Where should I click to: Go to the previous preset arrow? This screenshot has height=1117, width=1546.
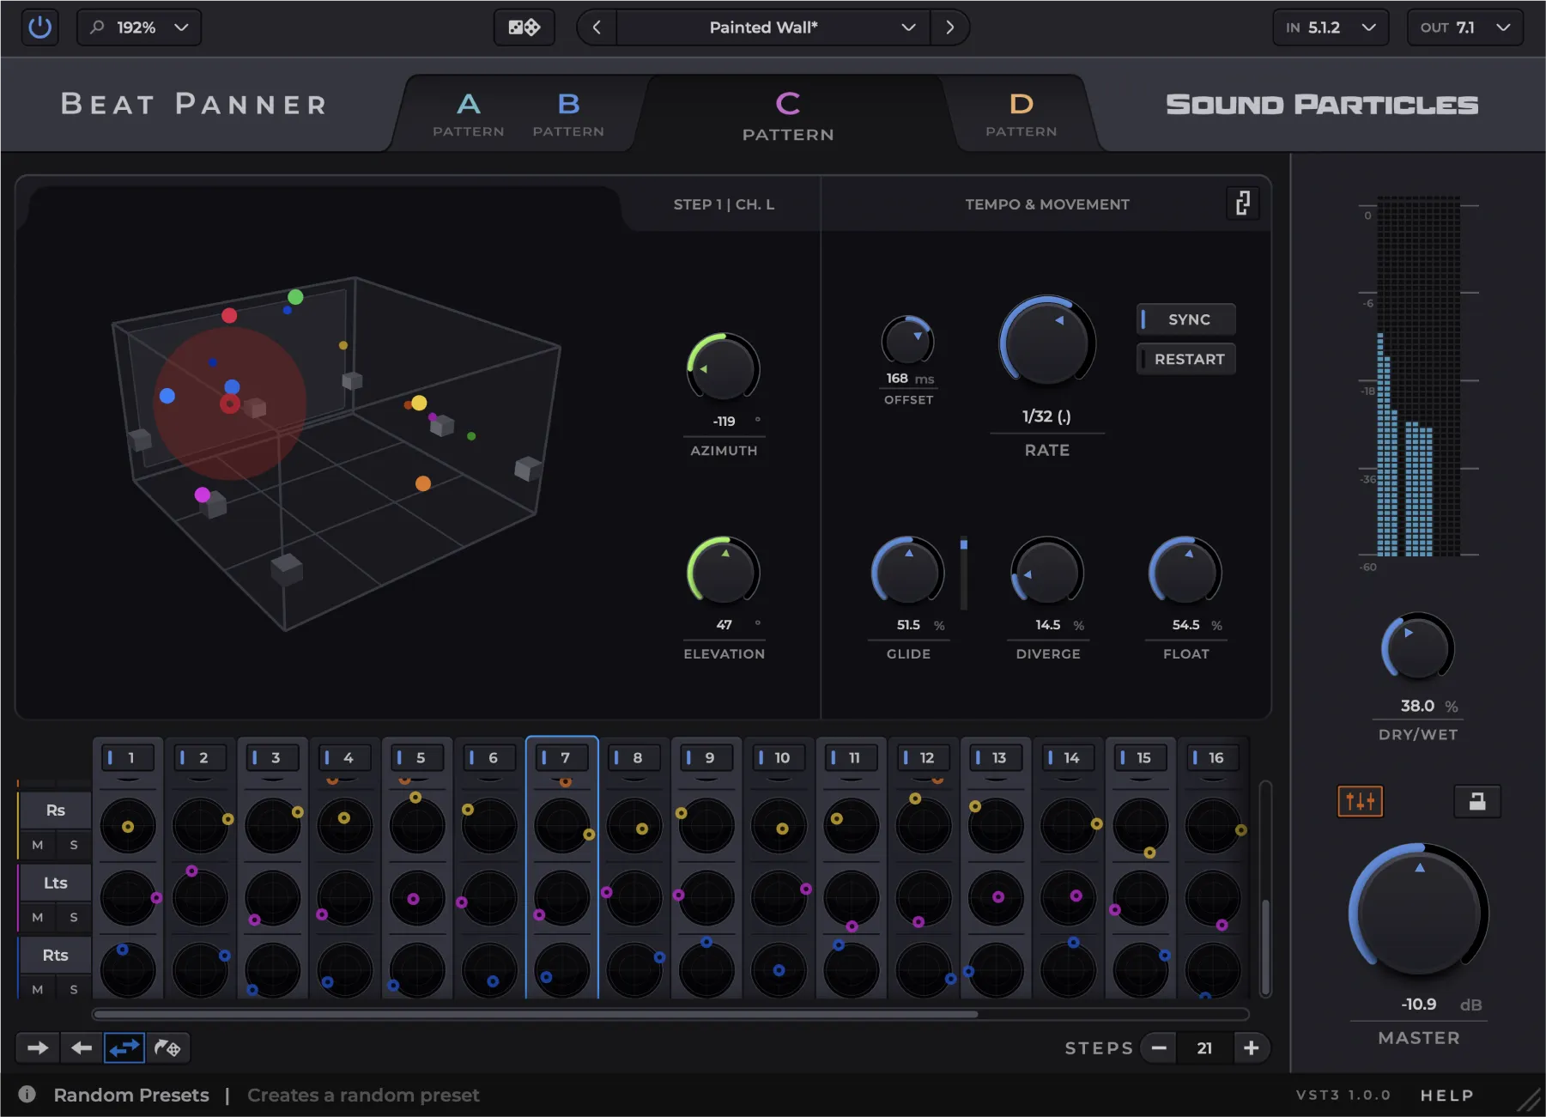click(x=597, y=27)
